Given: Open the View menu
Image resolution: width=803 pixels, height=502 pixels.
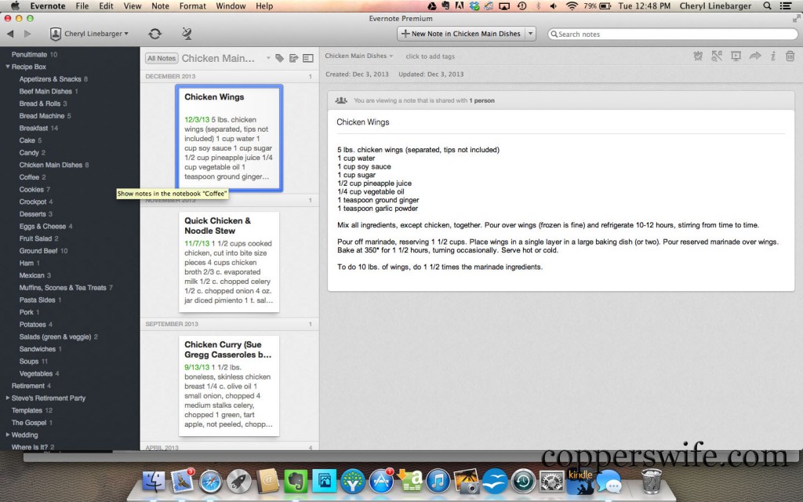Looking at the screenshot, I should pyautogui.click(x=132, y=6).
